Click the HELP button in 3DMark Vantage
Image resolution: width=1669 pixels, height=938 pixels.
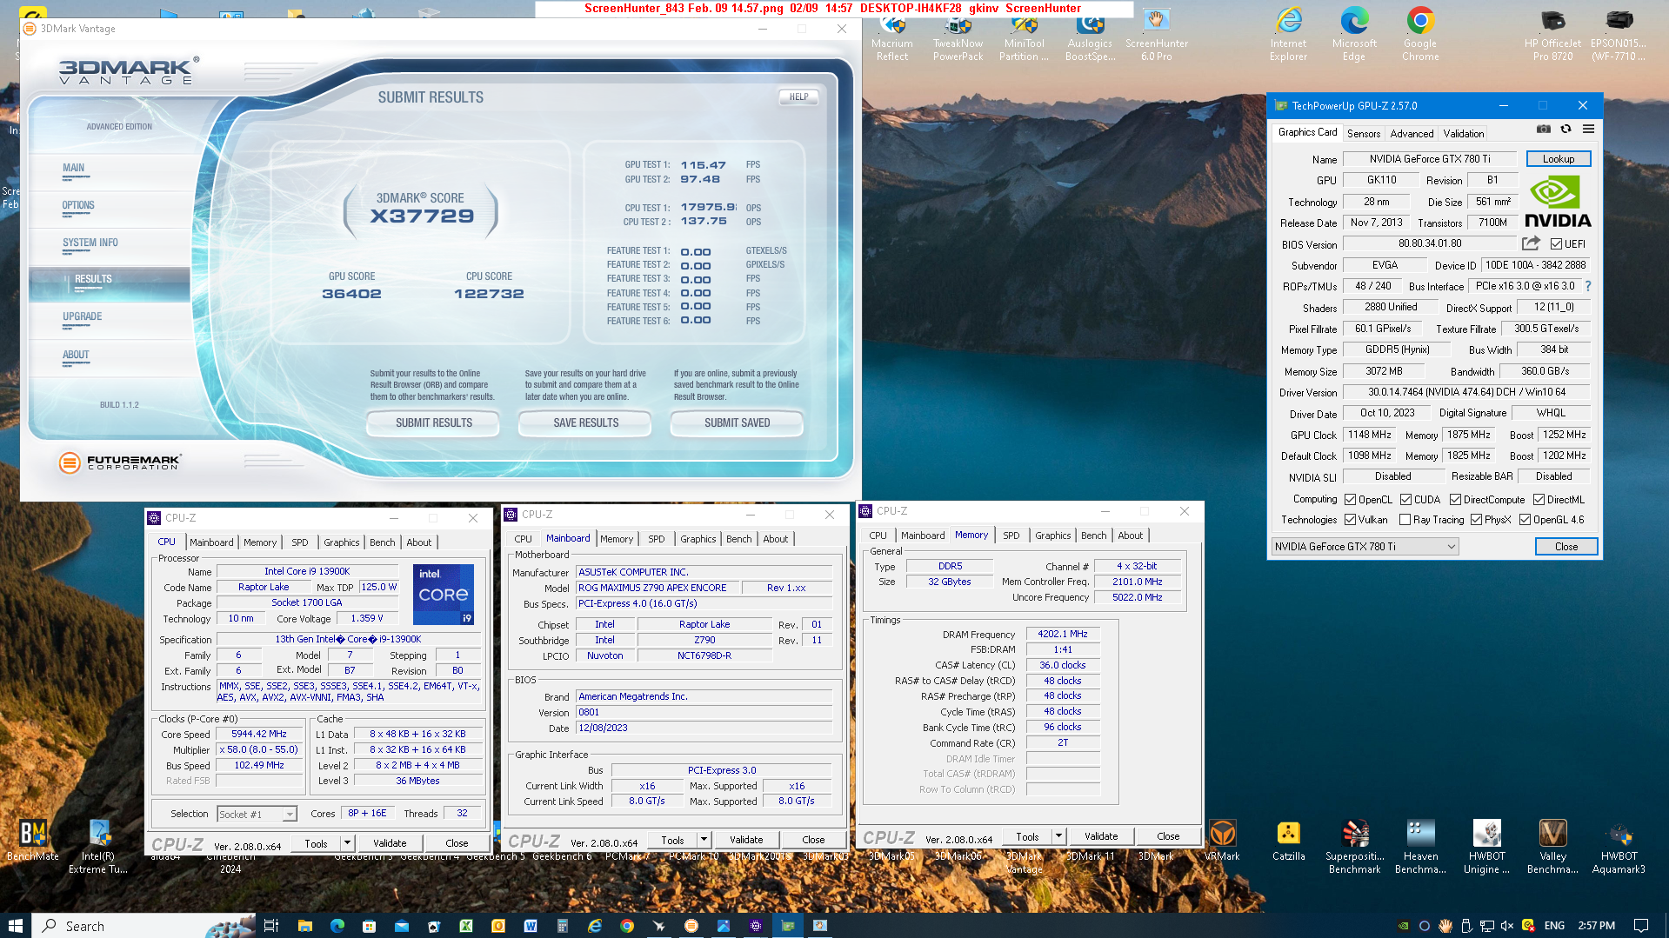798,97
